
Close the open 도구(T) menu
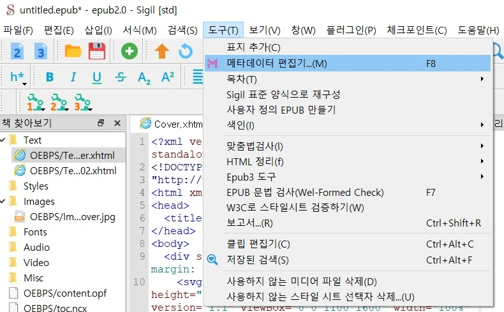(223, 30)
